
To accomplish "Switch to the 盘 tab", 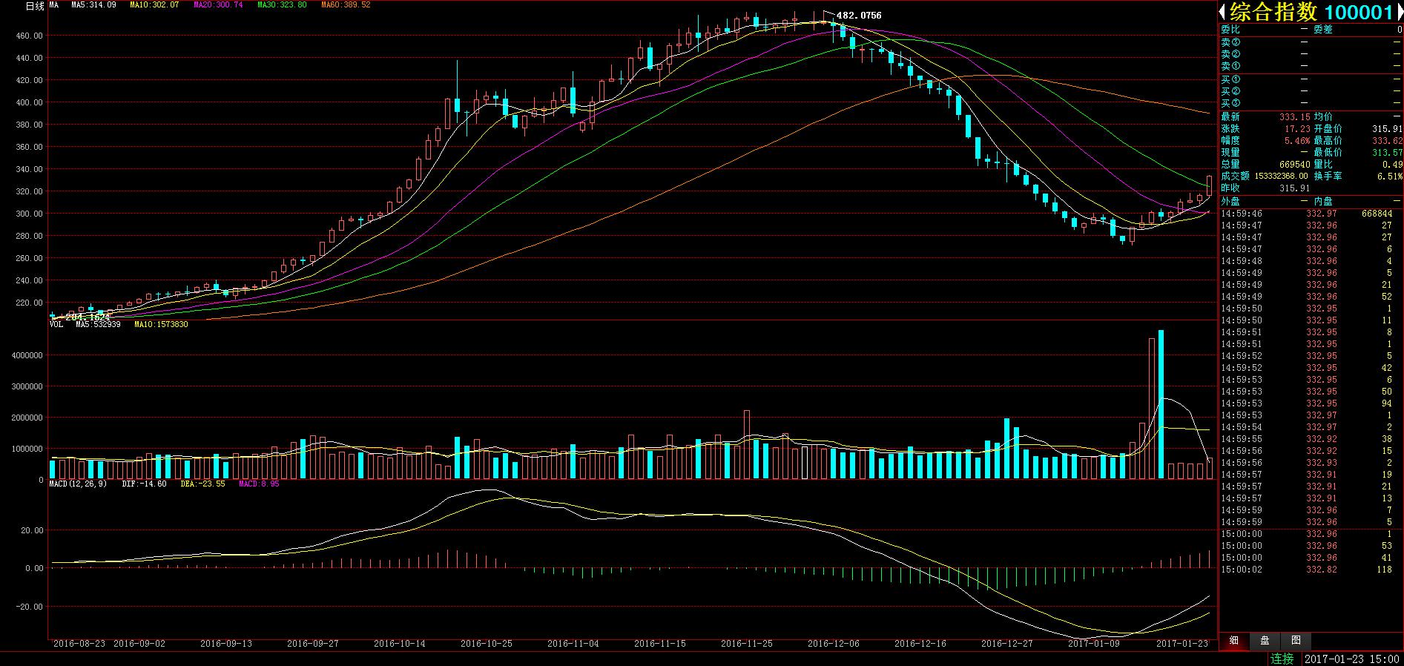I will point(1265,641).
